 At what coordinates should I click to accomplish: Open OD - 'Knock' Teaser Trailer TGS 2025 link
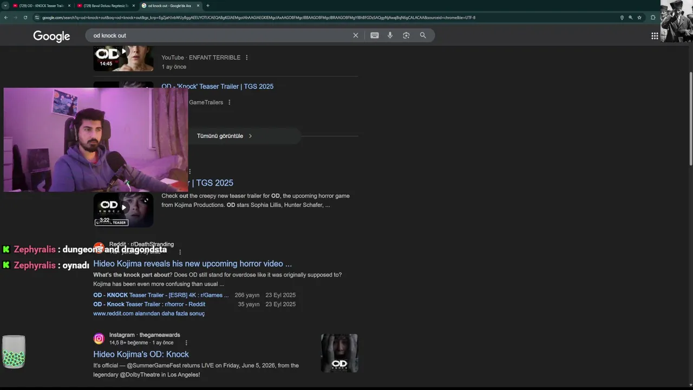pos(217,87)
